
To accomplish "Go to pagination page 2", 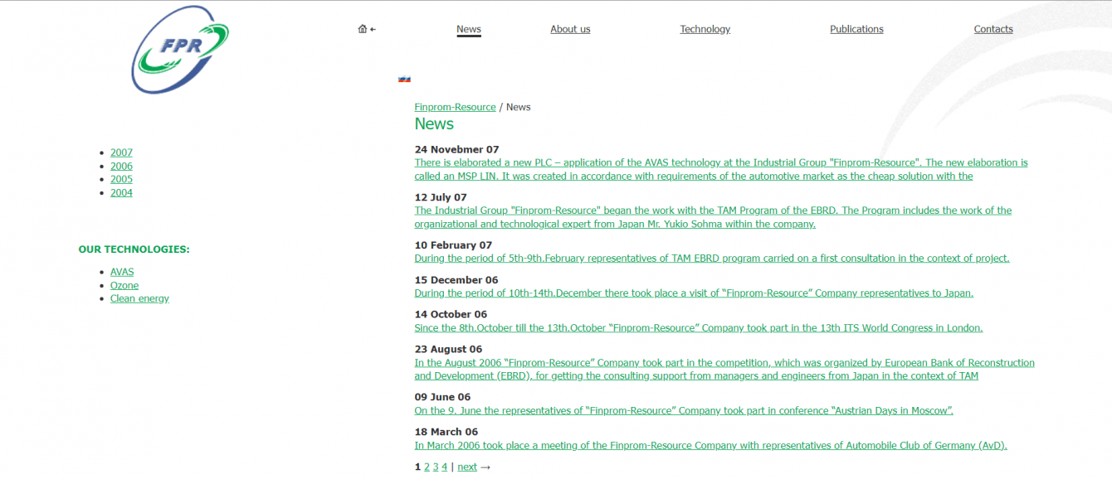I will coord(427,467).
